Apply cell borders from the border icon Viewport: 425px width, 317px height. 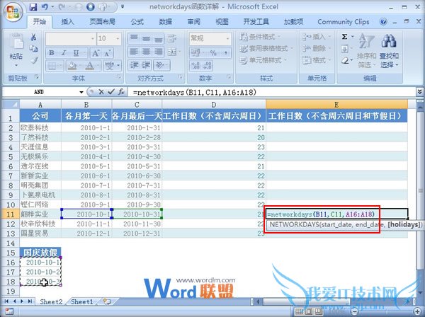click(x=52, y=66)
